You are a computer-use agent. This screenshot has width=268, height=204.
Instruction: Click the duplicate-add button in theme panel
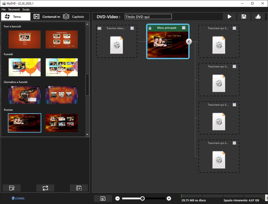pos(79,188)
